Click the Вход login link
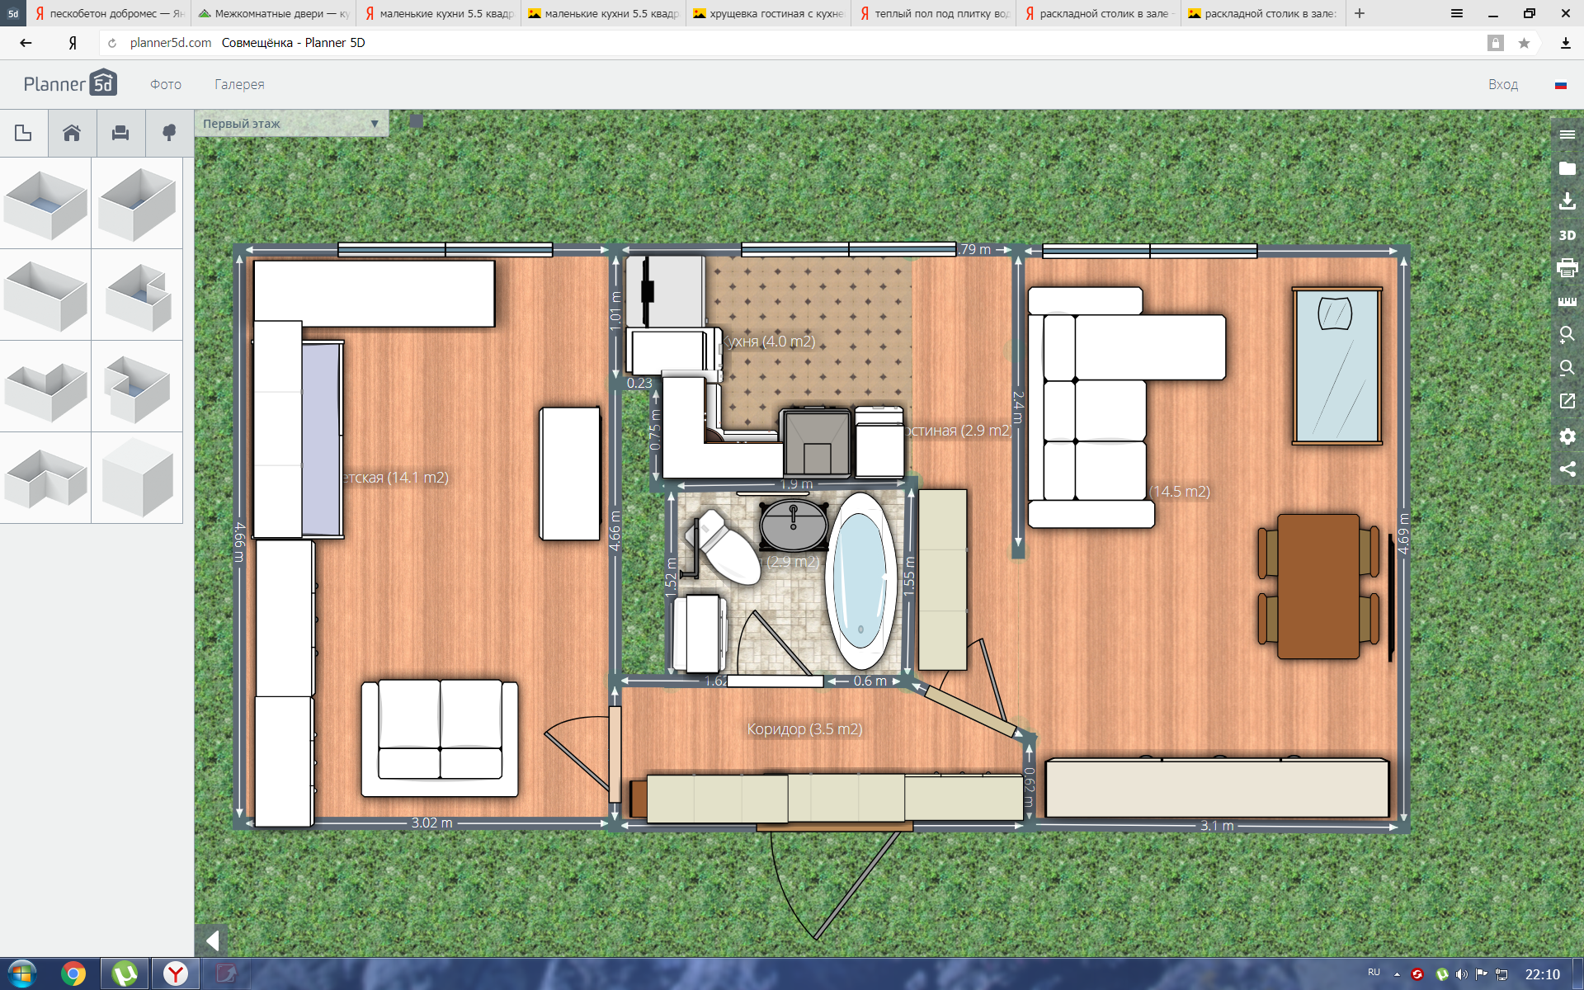Screen dimensions: 1584x990 [x=1502, y=84]
